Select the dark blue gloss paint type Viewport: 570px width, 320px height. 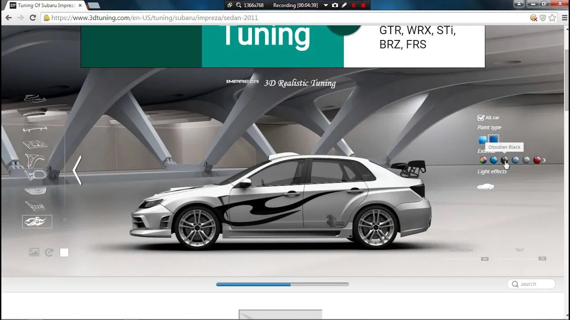coord(493,139)
